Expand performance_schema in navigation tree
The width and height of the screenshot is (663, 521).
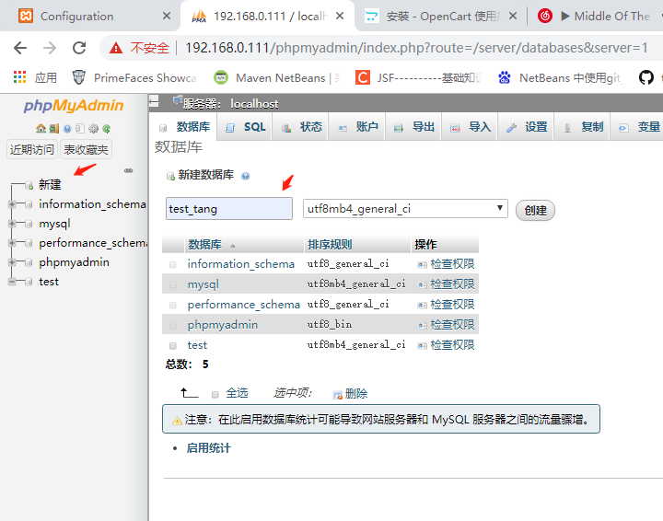12,243
